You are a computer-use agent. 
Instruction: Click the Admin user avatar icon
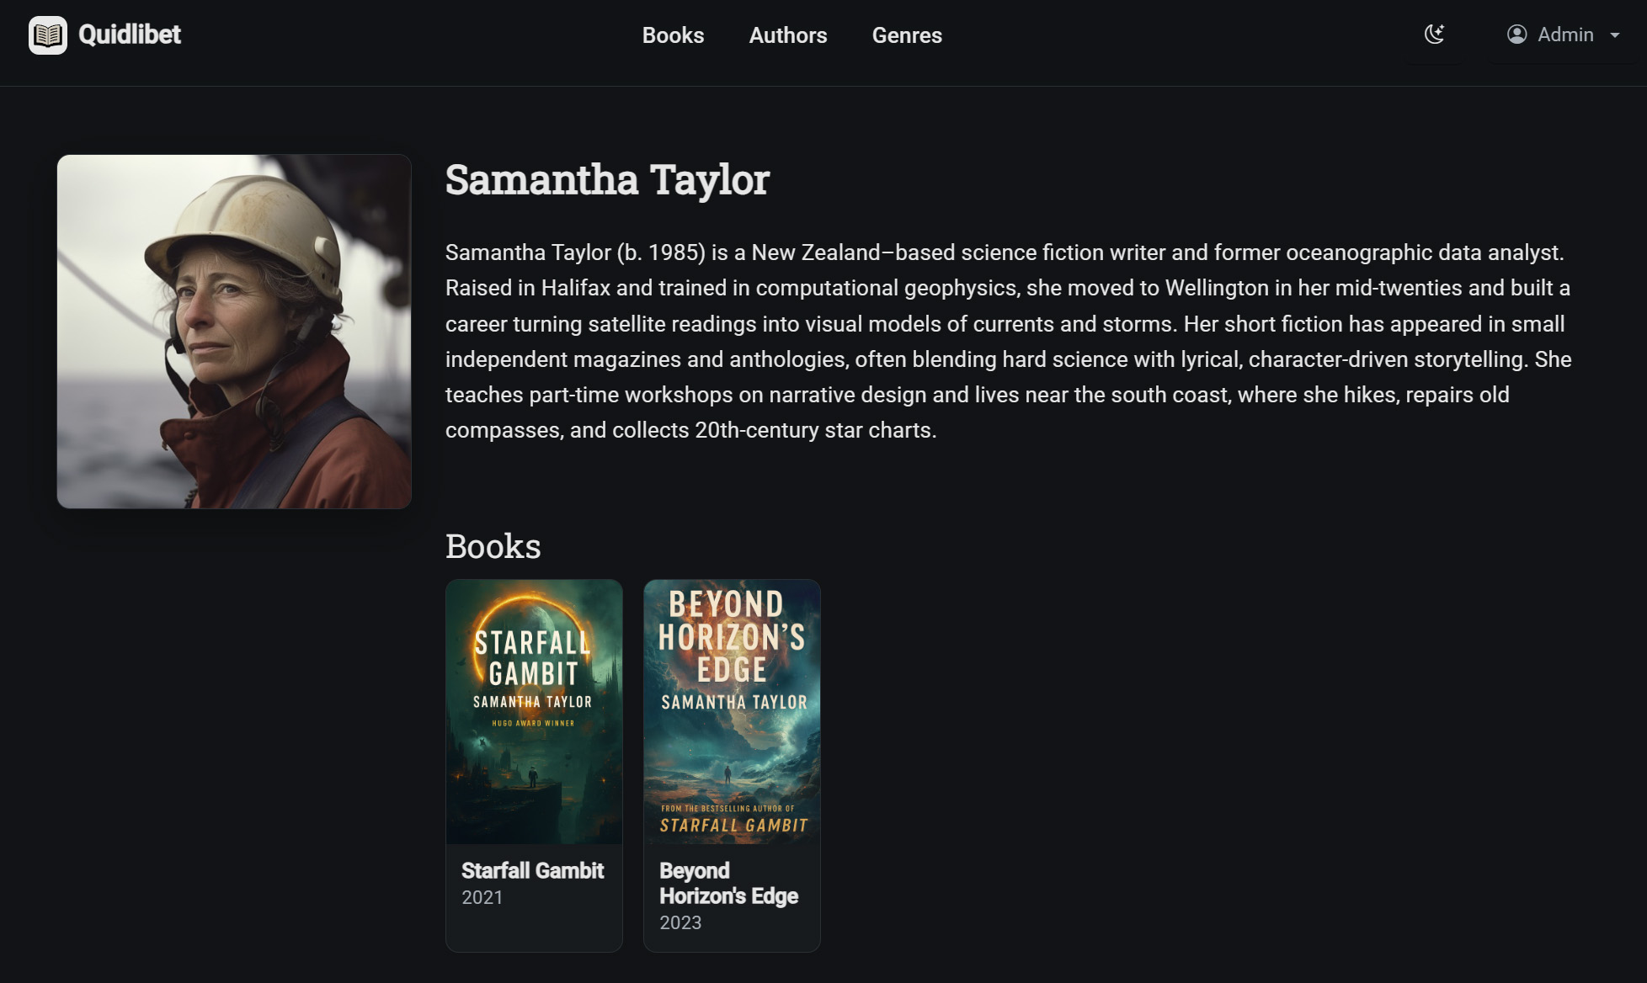(x=1516, y=35)
